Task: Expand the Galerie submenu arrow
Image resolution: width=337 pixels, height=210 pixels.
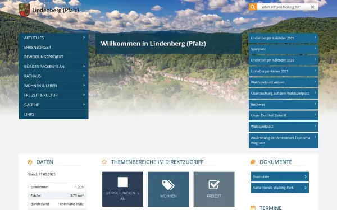Action: tap(84, 105)
